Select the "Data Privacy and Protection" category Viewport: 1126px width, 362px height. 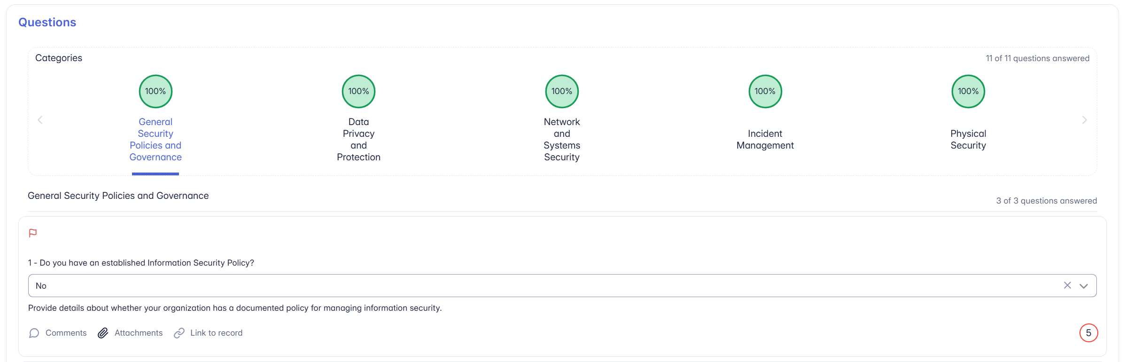pyautogui.click(x=358, y=139)
